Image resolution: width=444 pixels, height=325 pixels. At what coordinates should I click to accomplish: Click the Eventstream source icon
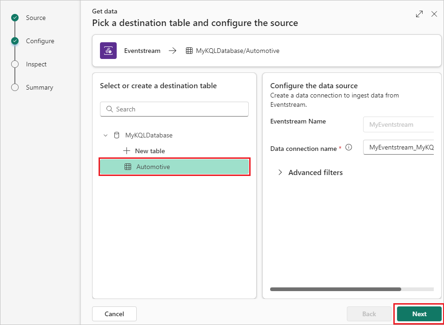coord(108,50)
